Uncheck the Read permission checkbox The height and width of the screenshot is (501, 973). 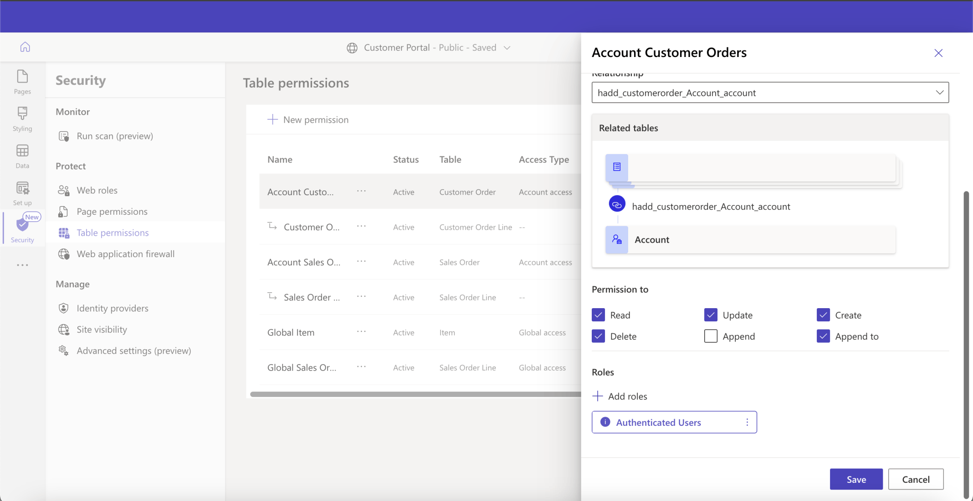tap(598, 315)
